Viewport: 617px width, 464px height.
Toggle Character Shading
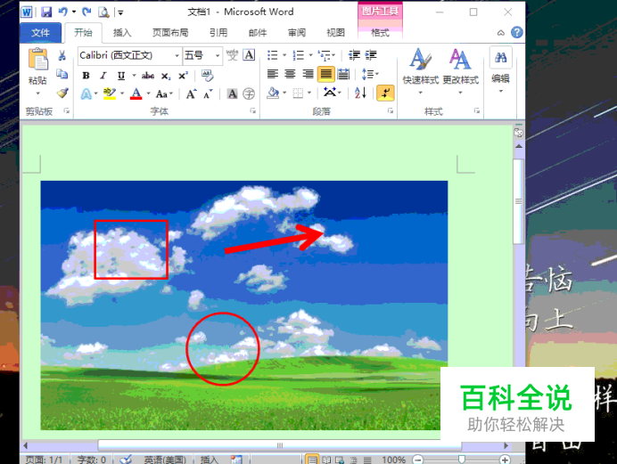click(x=233, y=94)
